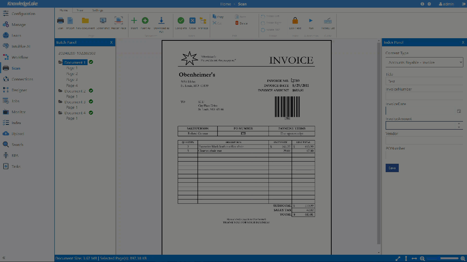Viewport: 467px width, 262px height.
Task: Click the Vendor input field
Action: (424, 140)
